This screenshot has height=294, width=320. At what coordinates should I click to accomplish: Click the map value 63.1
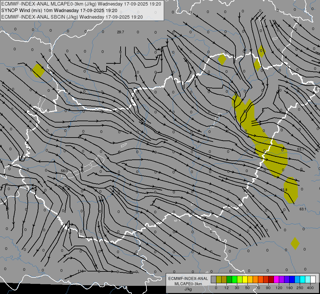[303, 209]
